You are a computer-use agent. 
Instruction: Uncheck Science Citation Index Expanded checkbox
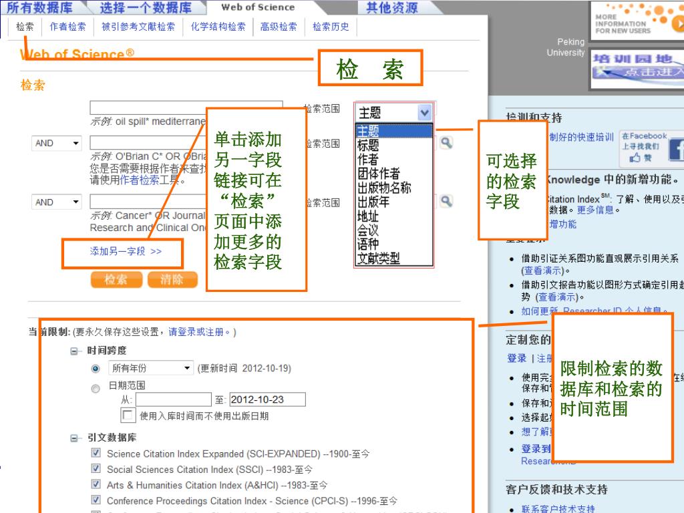[96, 453]
